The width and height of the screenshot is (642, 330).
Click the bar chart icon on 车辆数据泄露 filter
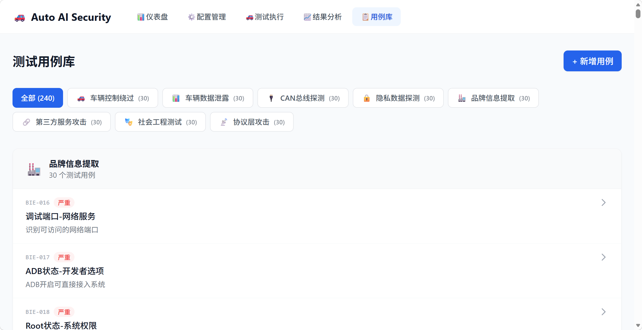(x=176, y=98)
